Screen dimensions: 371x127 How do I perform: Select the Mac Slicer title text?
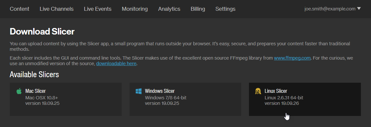click(35, 91)
